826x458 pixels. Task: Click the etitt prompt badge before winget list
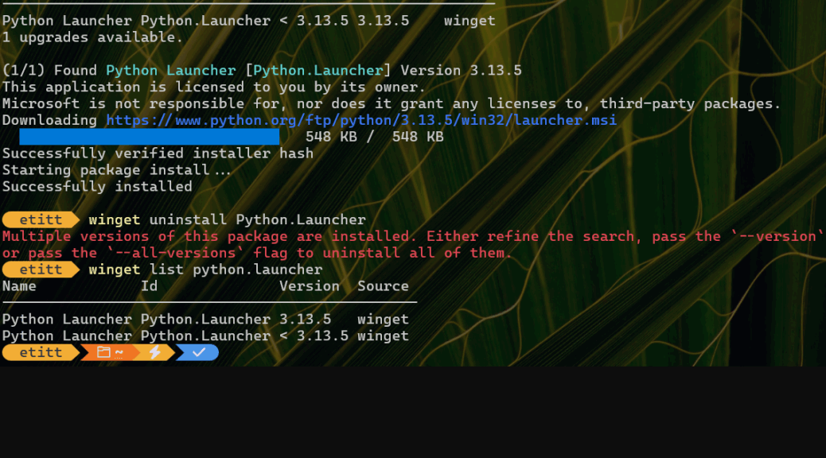(41, 270)
